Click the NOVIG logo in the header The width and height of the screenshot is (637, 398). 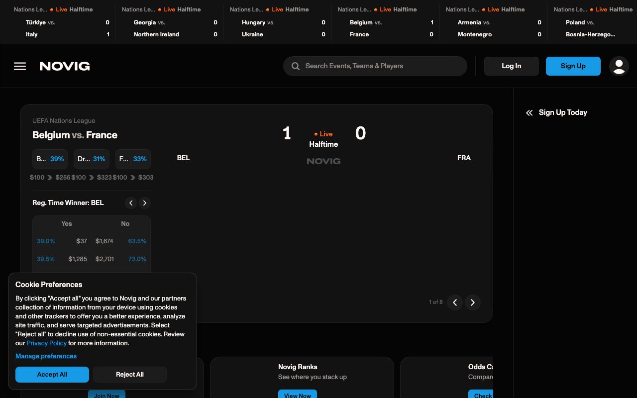(65, 66)
